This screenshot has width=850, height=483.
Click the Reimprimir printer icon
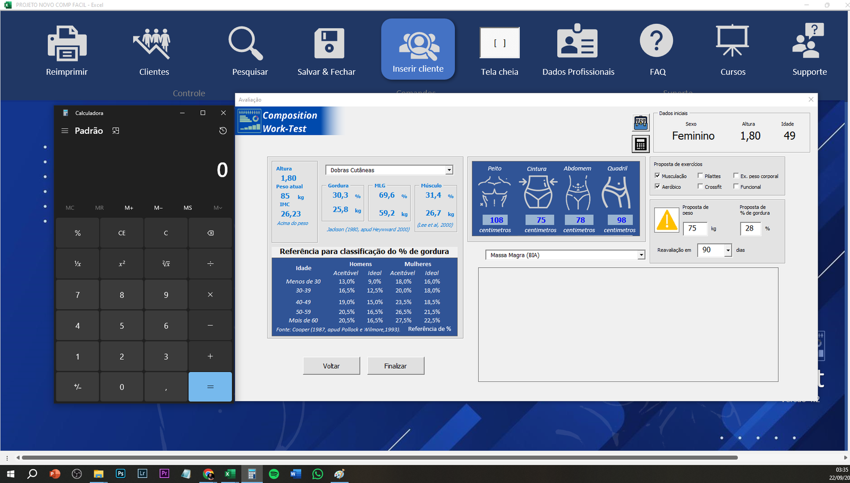[66, 44]
